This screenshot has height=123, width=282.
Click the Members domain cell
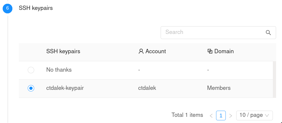click(x=219, y=88)
